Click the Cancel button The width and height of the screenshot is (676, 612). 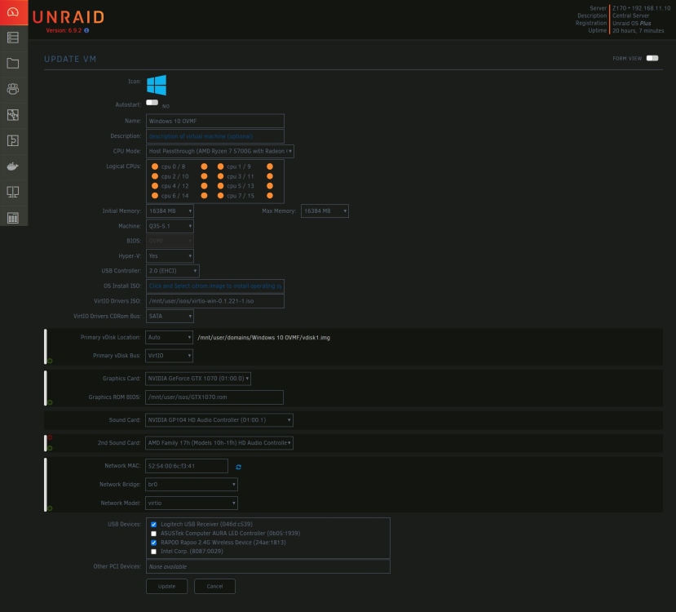pos(214,587)
